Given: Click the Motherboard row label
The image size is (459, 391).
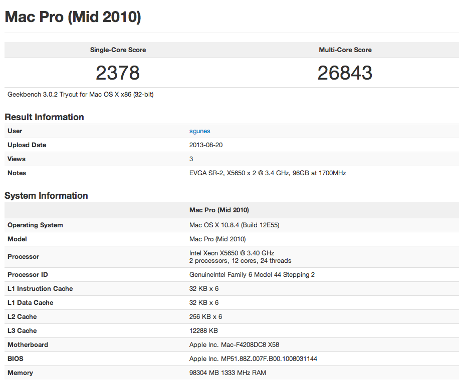Looking at the screenshot, I should [x=28, y=345].
